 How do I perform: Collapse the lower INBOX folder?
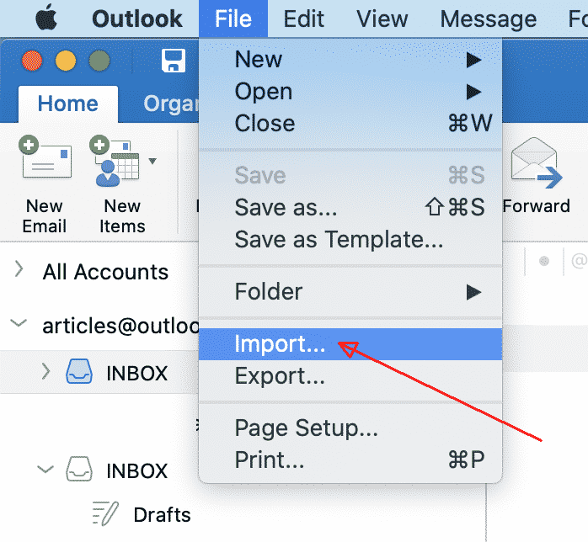tap(45, 469)
